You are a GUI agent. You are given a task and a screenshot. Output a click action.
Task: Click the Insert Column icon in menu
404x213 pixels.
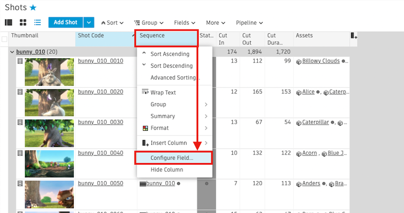[145, 143]
